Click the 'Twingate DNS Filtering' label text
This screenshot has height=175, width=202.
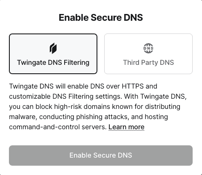coord(53,63)
